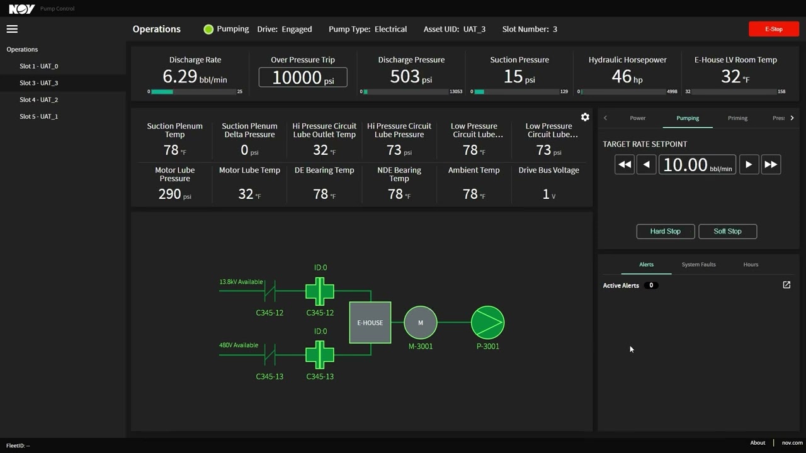Increase target rate by one step
The height and width of the screenshot is (453, 806).
click(749, 164)
